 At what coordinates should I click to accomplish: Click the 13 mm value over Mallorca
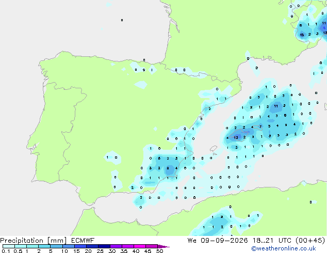pyautogui.click(x=236, y=137)
